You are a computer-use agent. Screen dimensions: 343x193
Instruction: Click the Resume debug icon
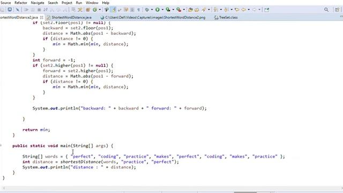click(26, 10)
